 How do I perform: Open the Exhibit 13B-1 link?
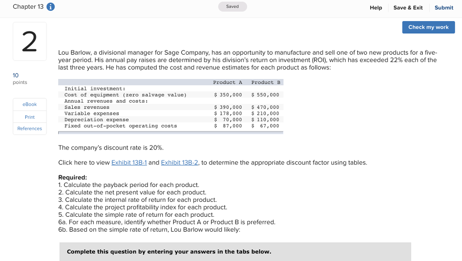click(129, 163)
